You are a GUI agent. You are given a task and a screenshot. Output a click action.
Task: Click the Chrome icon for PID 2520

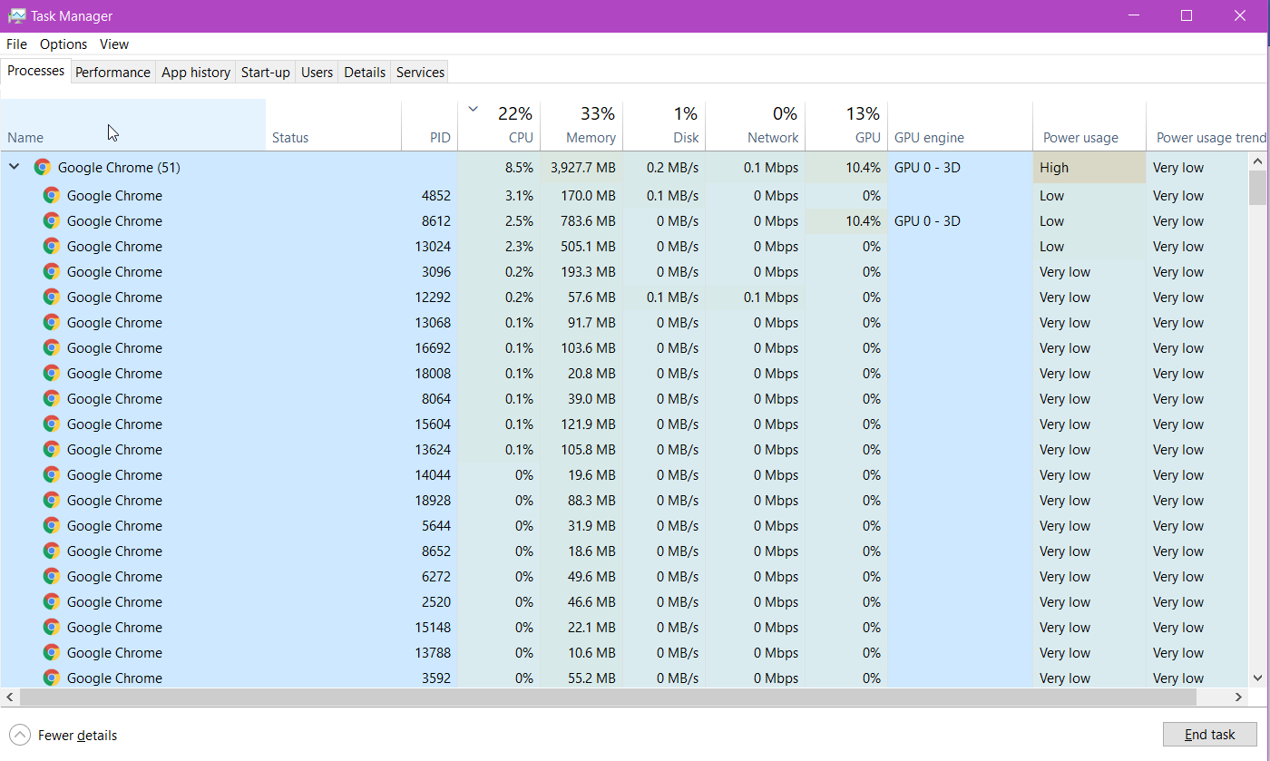52,601
